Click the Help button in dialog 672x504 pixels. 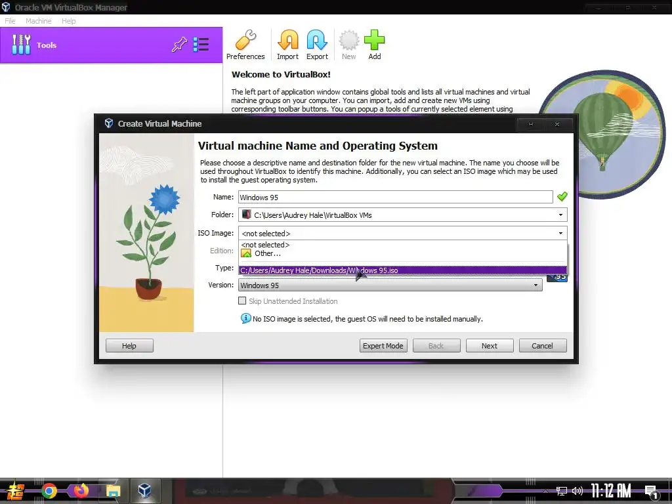pyautogui.click(x=129, y=345)
